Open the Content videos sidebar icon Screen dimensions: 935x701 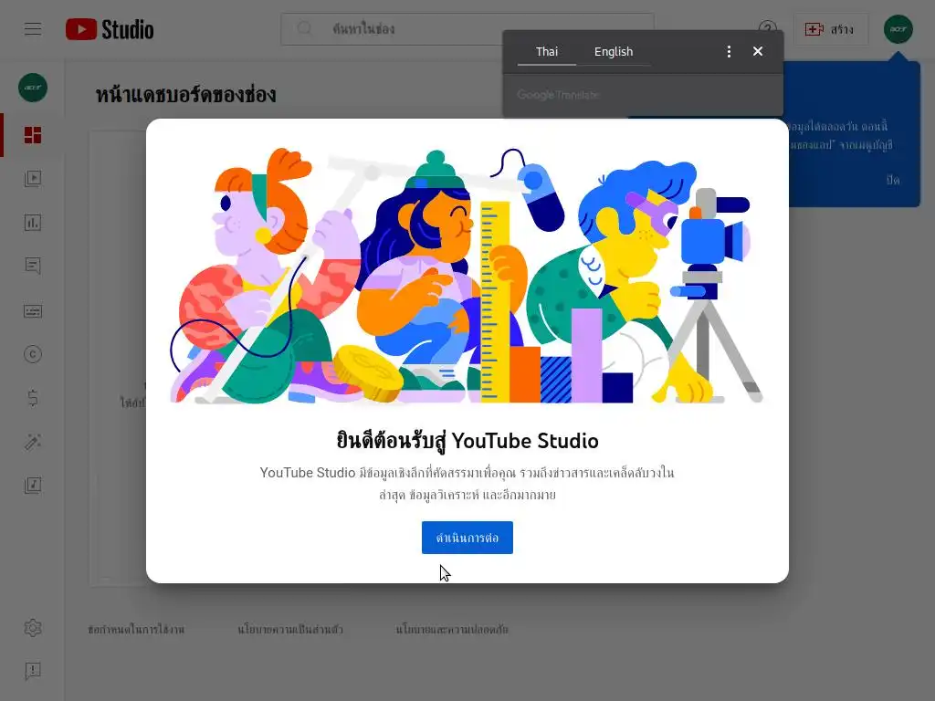33,178
